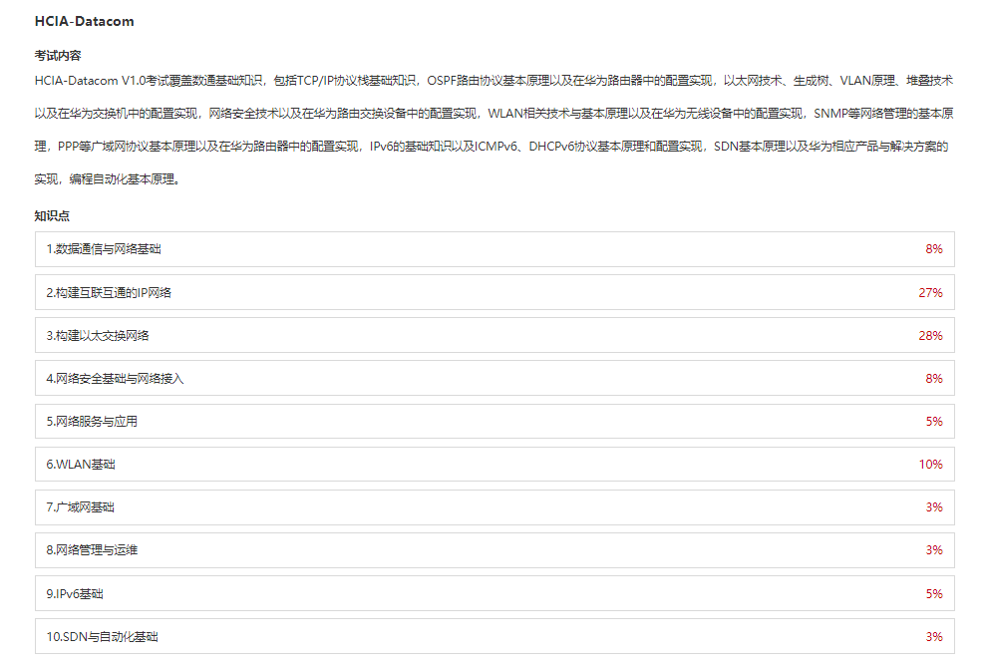This screenshot has height=664, width=991.
Task: Open the row '4.网络安全基础与网络接入'
Action: (495, 379)
